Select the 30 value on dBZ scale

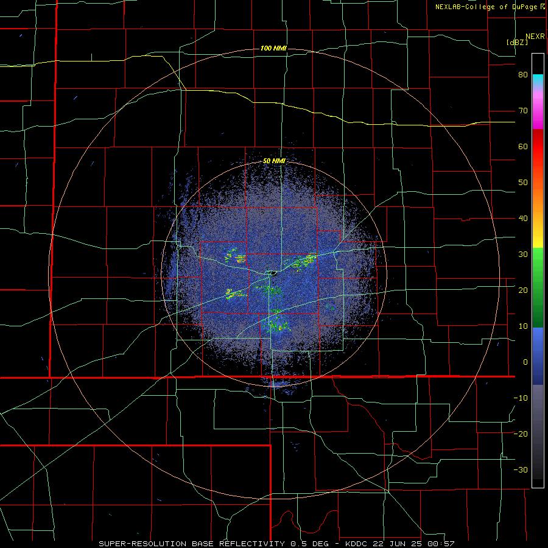(523, 255)
